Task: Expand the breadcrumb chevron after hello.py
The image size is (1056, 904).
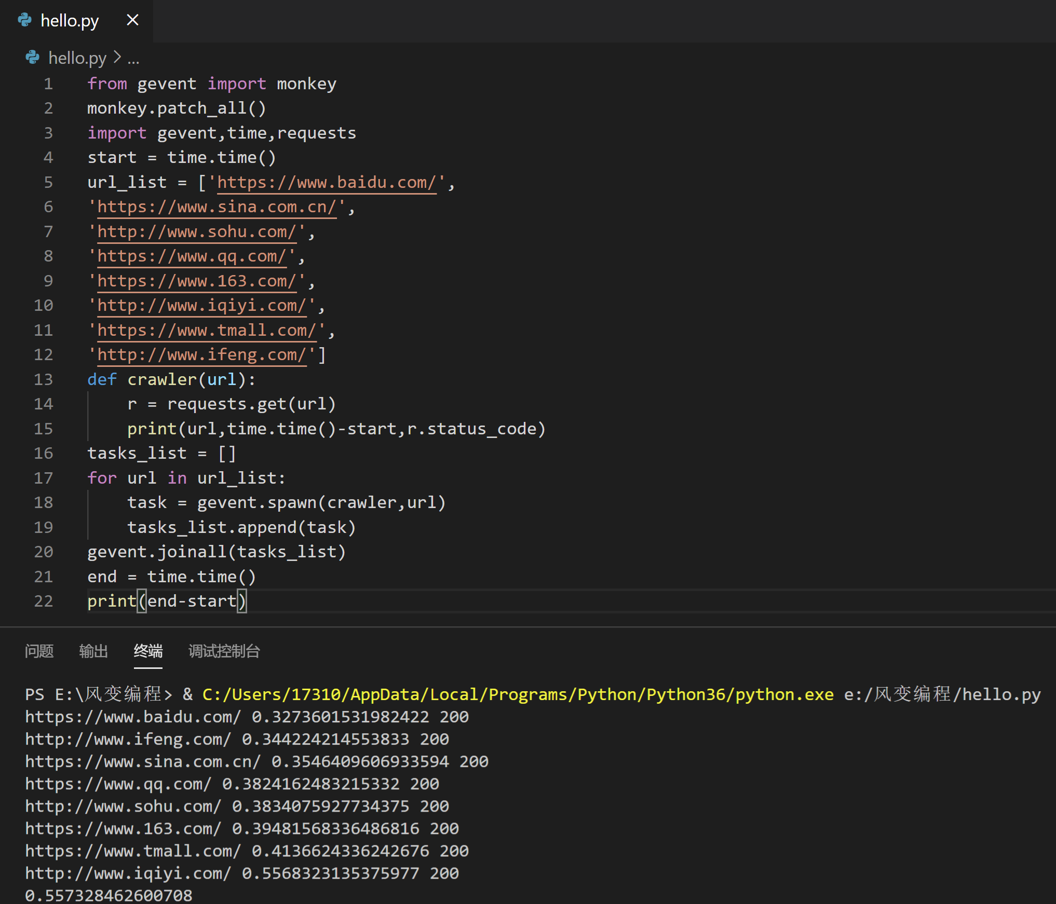Action: 117,57
